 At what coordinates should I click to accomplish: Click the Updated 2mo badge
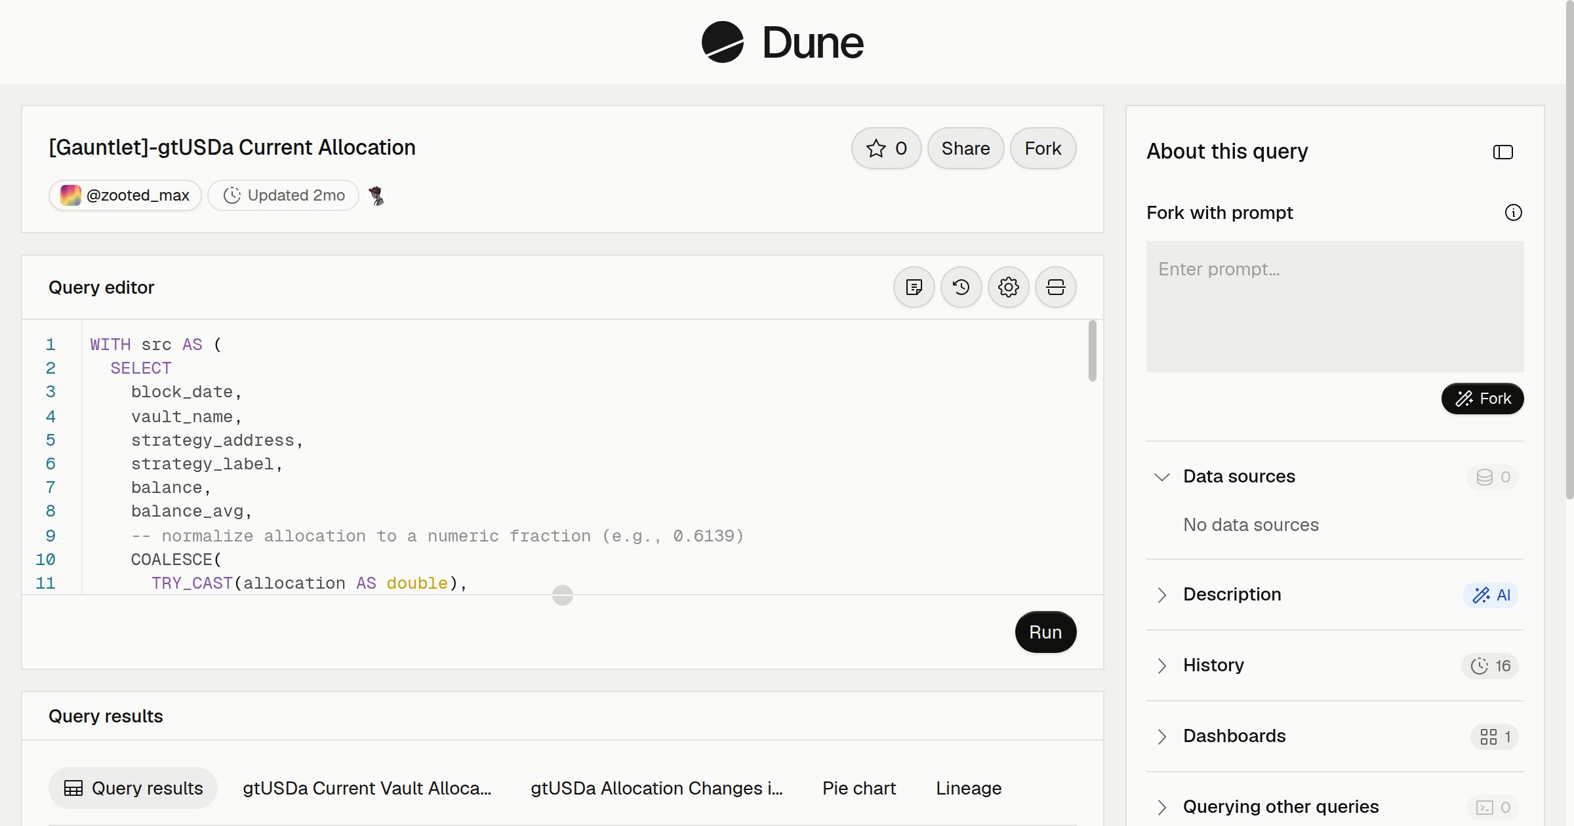click(283, 195)
